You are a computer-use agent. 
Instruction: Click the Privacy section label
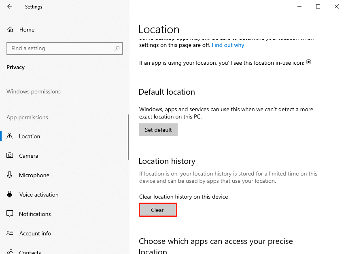click(15, 67)
